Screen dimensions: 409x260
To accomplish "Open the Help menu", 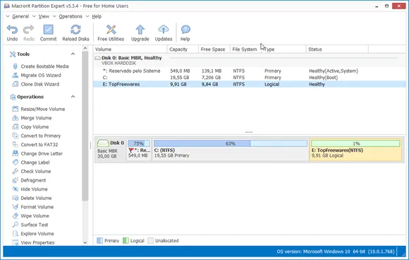I will 97,16.
